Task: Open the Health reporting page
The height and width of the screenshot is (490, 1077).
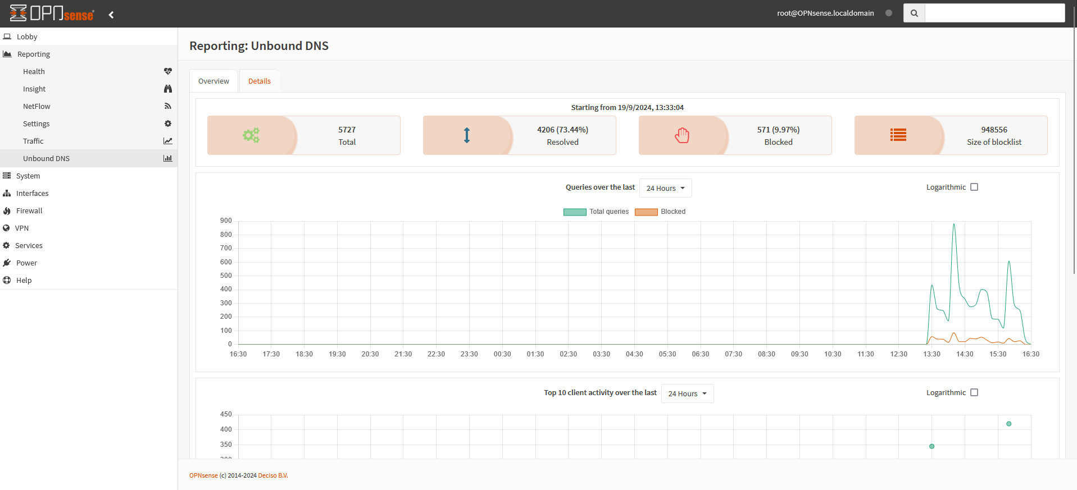Action: tap(89, 71)
